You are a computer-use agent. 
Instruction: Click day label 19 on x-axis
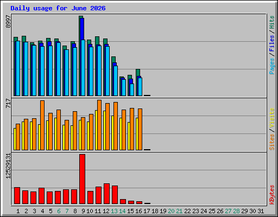(x=163, y=211)
